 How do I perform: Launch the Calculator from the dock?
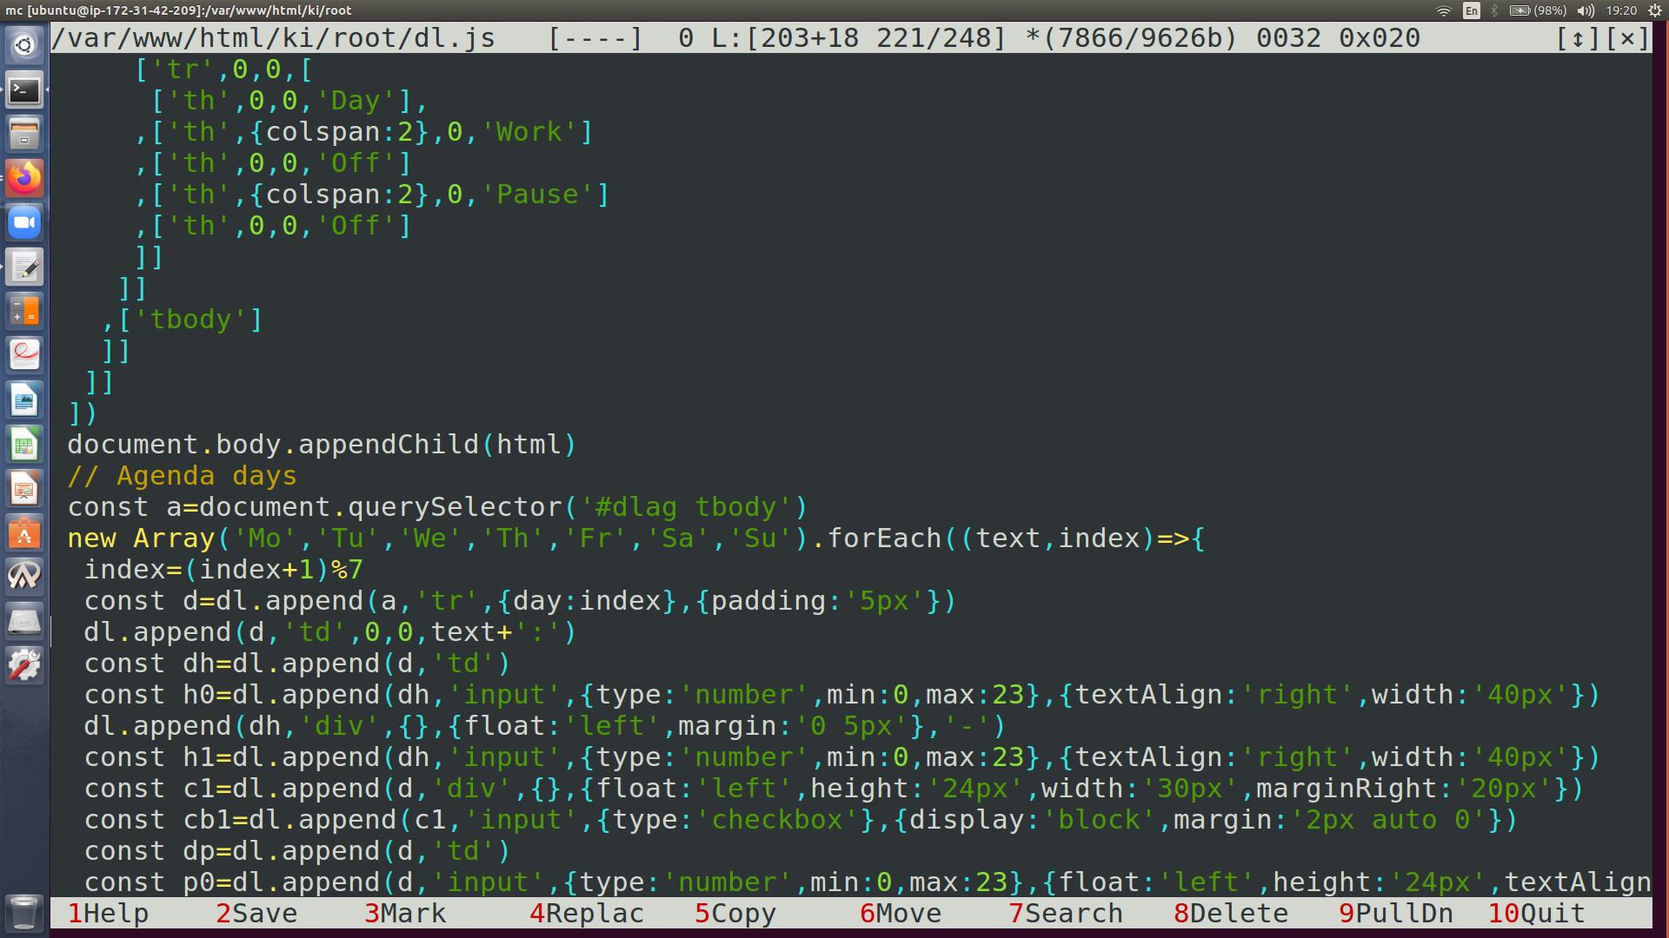[24, 311]
